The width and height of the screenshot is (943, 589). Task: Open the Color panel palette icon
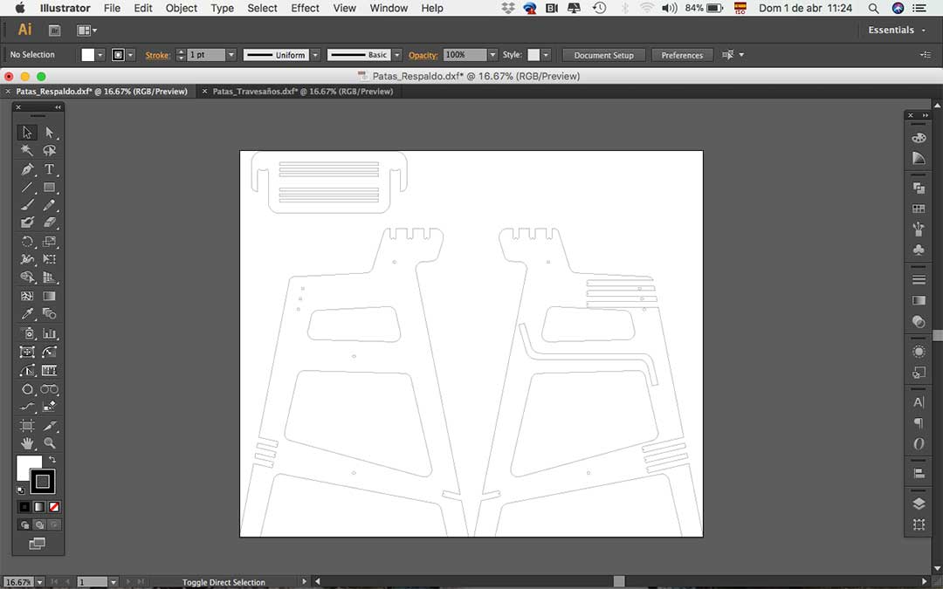919,138
